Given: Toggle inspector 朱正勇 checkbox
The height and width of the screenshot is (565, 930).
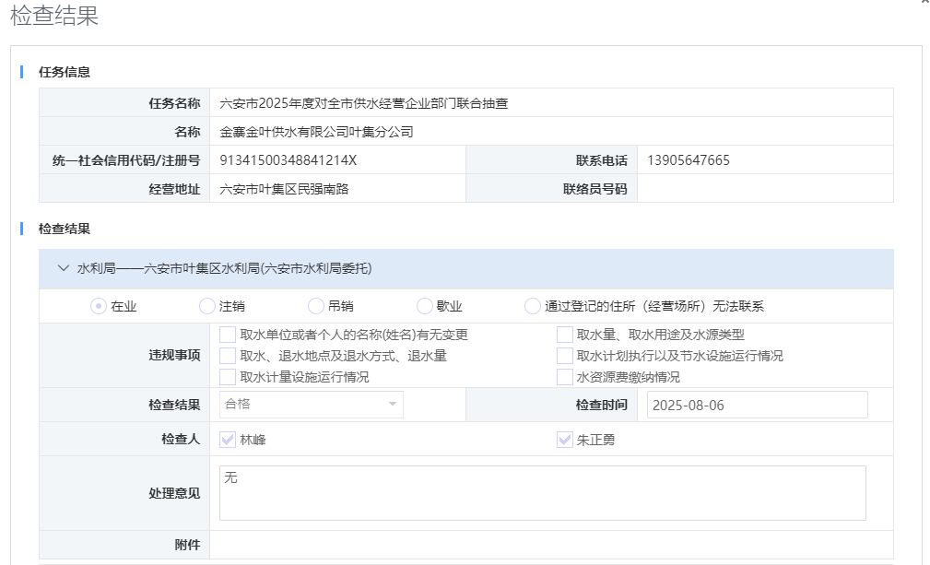Looking at the screenshot, I should click(565, 440).
